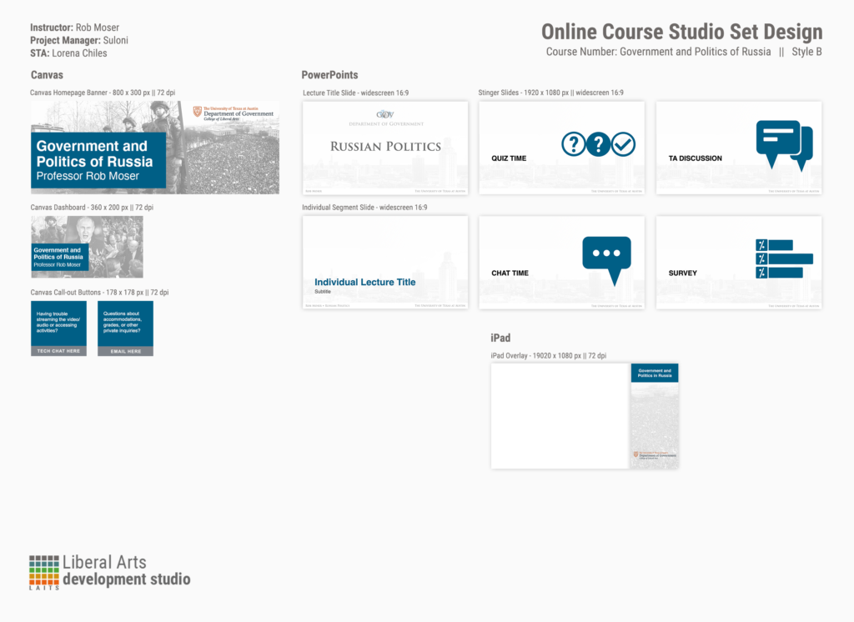Click the GOV department logo on the title slide
The width and height of the screenshot is (854, 622).
coord(385,114)
